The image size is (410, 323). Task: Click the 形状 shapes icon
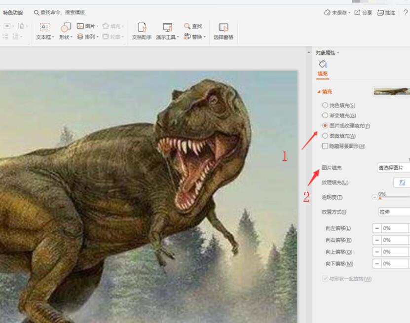pos(66,27)
